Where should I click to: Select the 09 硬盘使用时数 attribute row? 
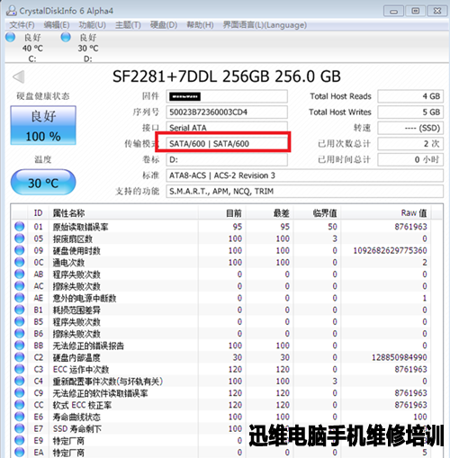[x=226, y=250]
